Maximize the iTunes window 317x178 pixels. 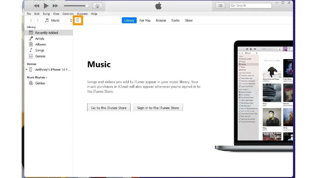(283, 2)
